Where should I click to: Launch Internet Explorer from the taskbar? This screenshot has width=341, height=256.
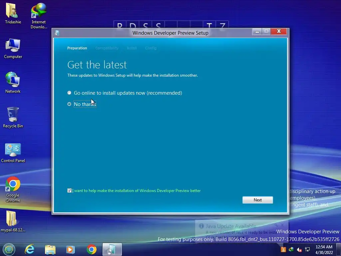click(30, 249)
